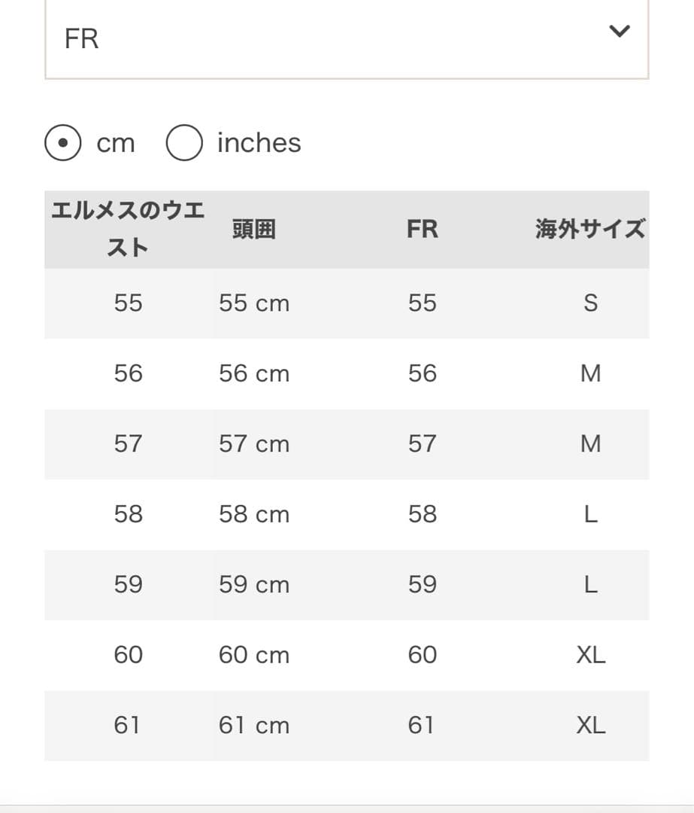Open the FR size system dropdown

point(346,38)
